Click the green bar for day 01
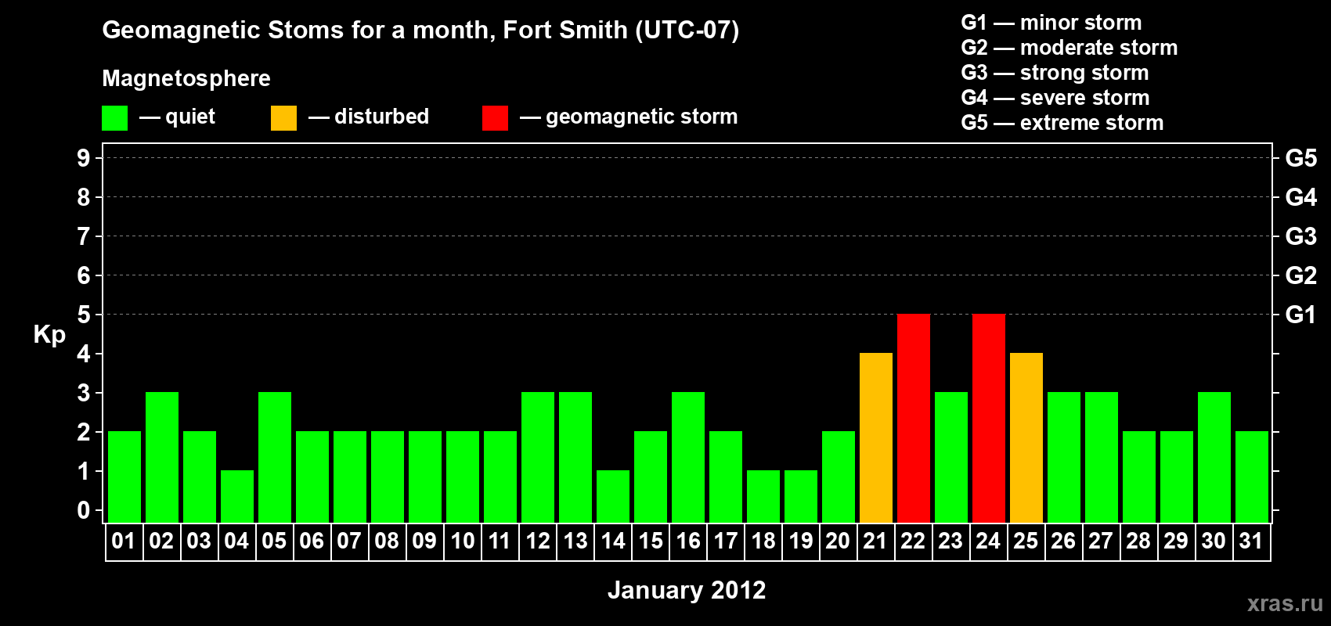The height and width of the screenshot is (626, 1331). click(x=124, y=477)
